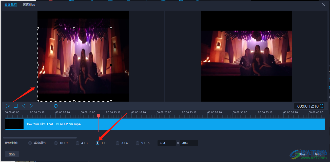This screenshot has height=162, width=330.
Task: Select 3:4 crop ratio
Action: [x=122, y=143]
